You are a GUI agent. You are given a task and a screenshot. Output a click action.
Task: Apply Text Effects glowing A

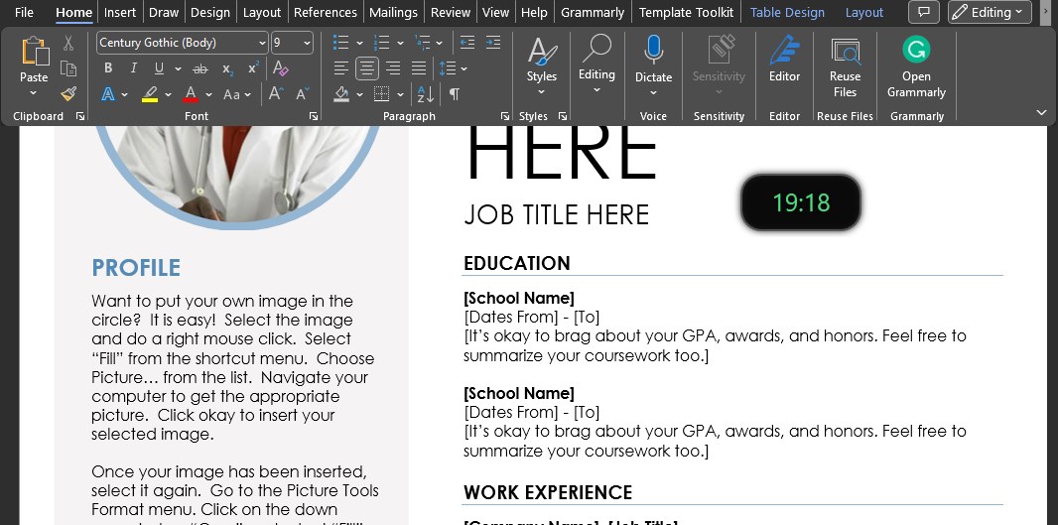[x=108, y=94]
